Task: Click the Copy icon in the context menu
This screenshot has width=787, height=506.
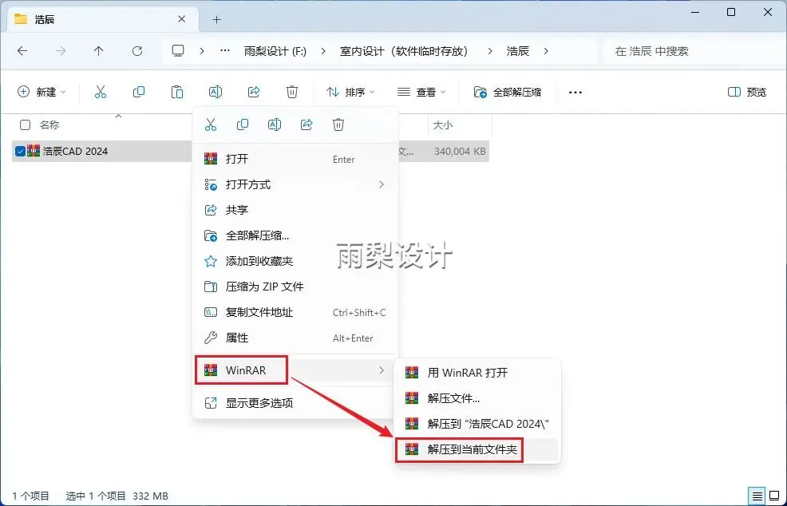Action: pyautogui.click(x=243, y=125)
